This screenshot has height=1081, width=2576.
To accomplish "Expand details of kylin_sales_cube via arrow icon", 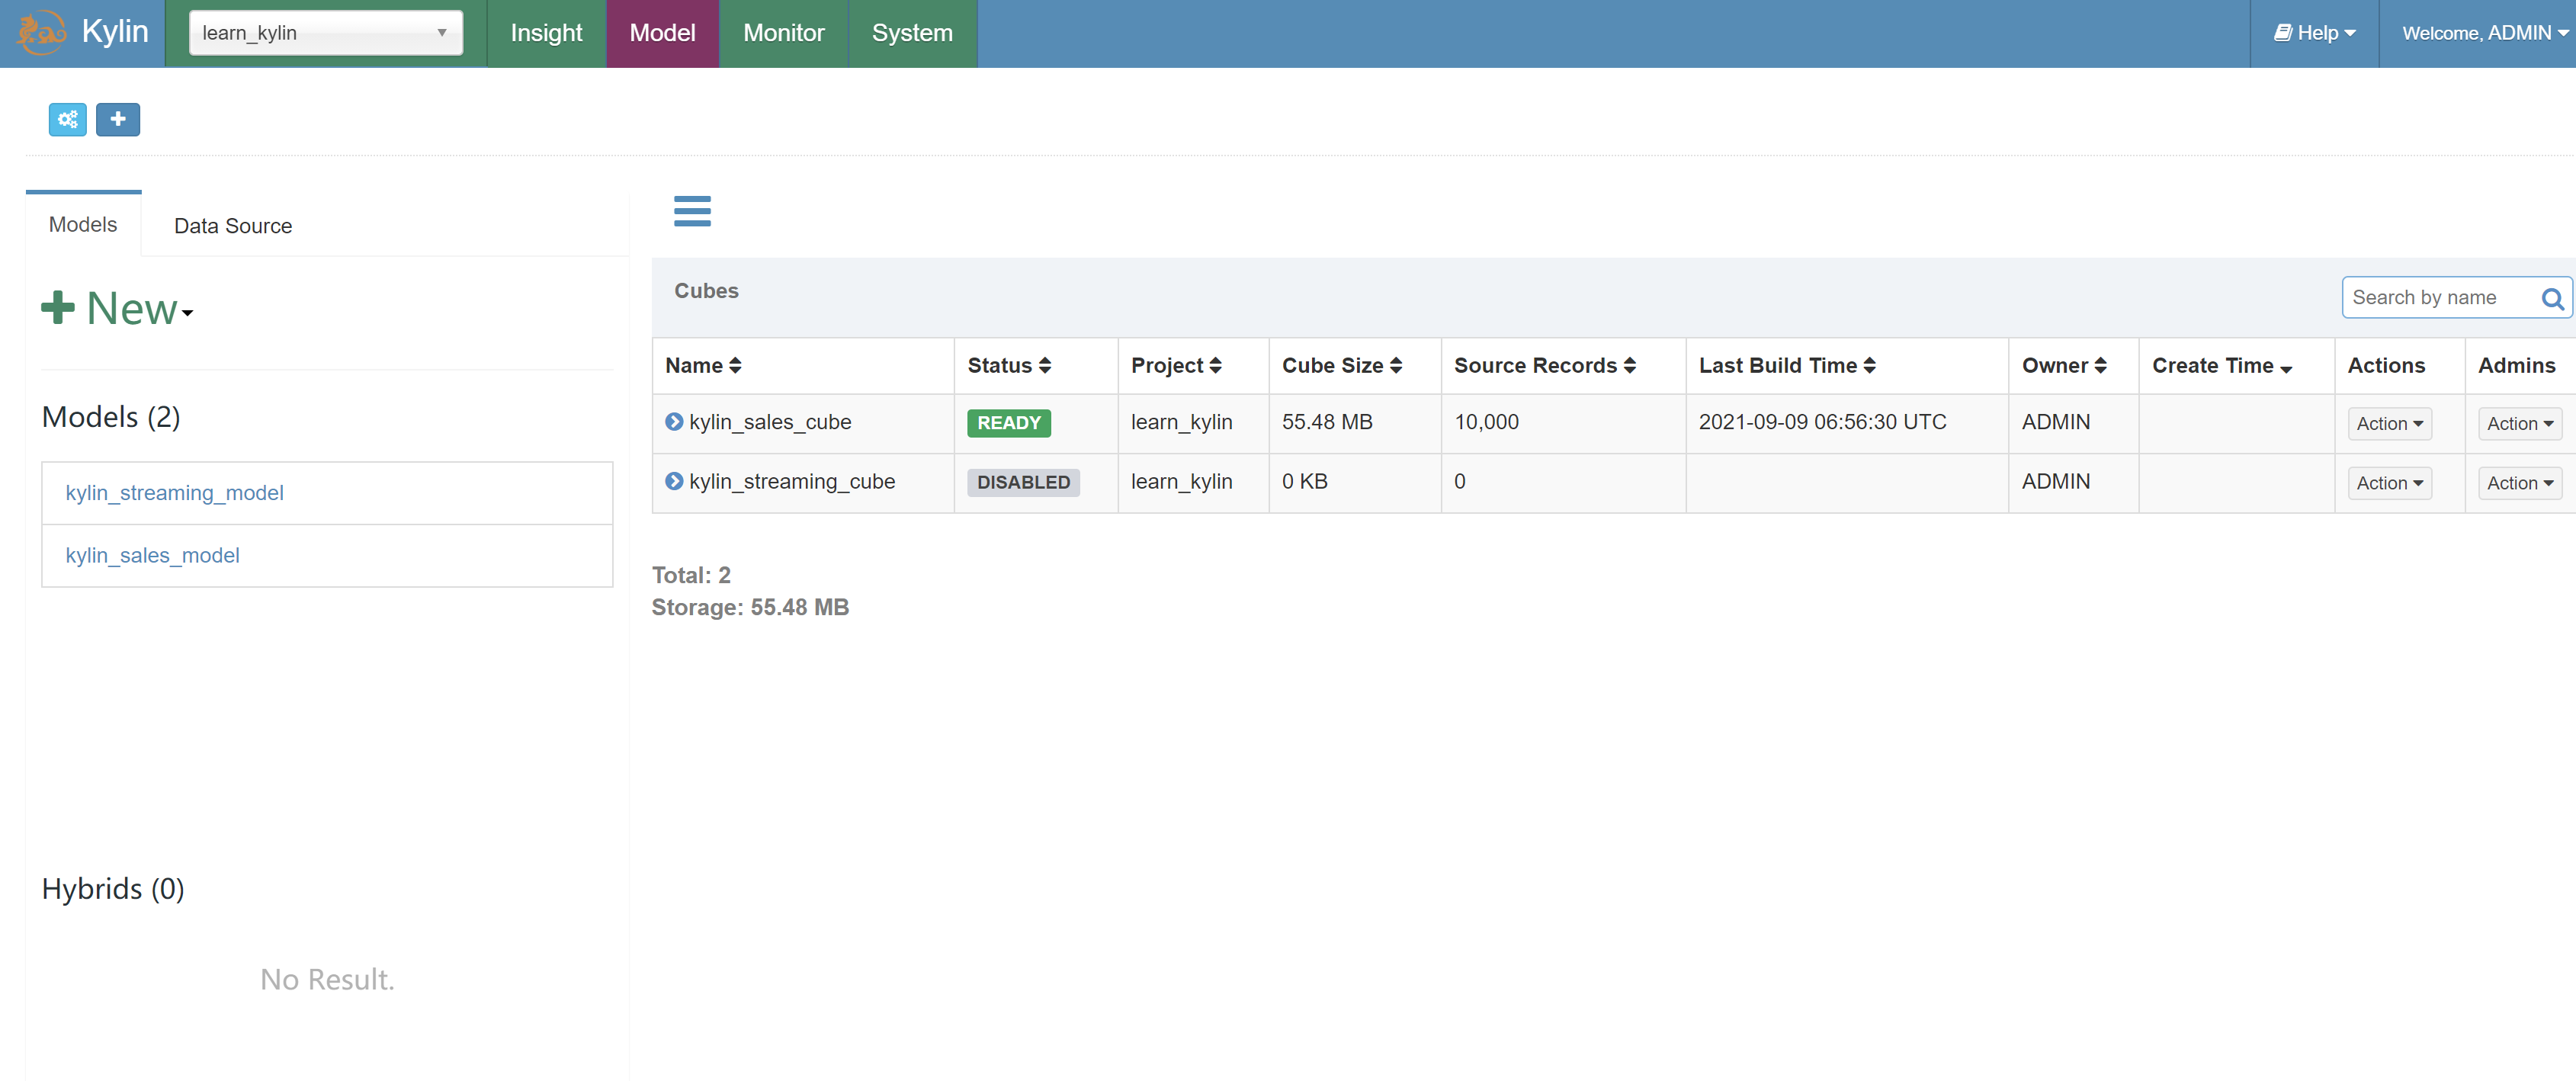I will pos(673,422).
